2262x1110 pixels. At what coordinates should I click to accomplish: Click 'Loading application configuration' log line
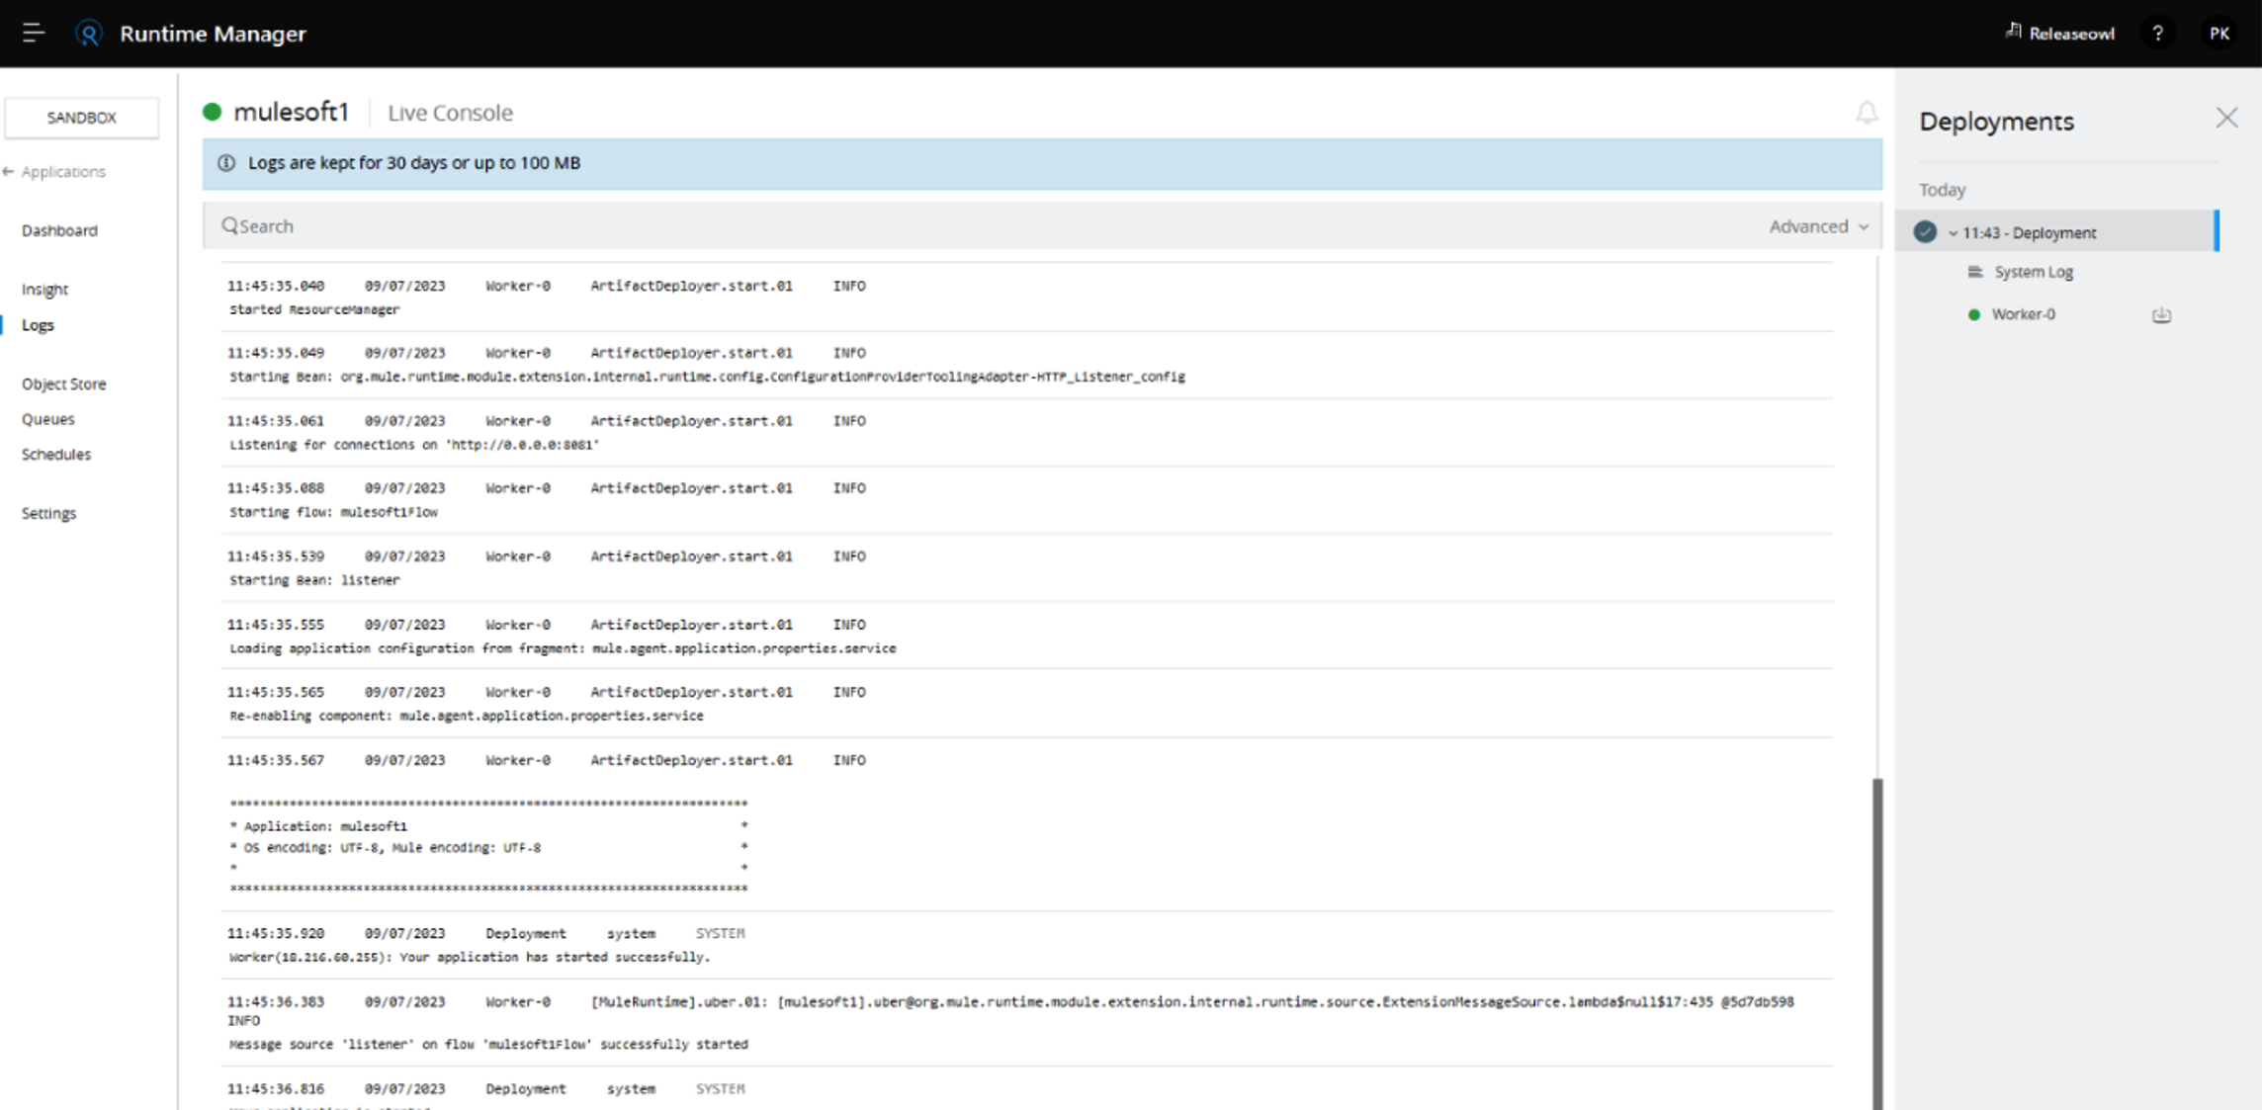[x=563, y=648]
